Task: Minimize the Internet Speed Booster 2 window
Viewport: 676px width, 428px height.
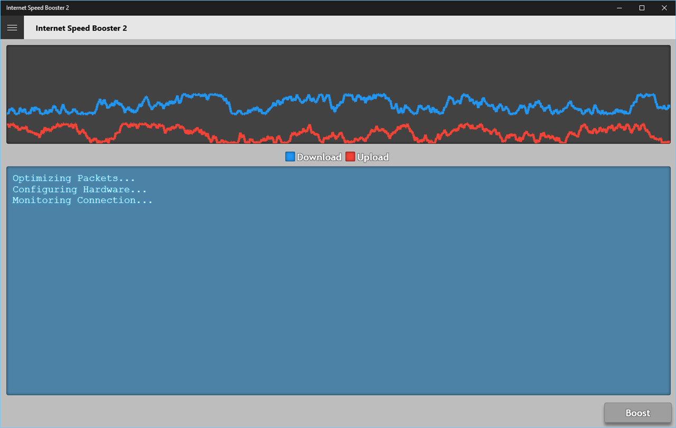Action: click(620, 8)
